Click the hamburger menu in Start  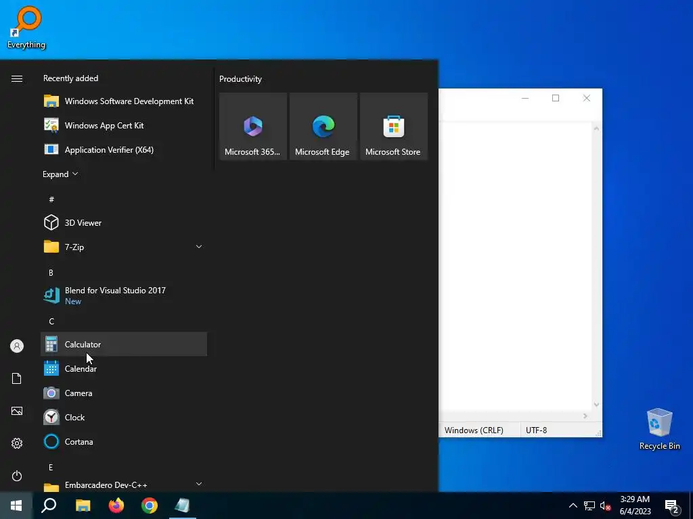[x=17, y=78]
